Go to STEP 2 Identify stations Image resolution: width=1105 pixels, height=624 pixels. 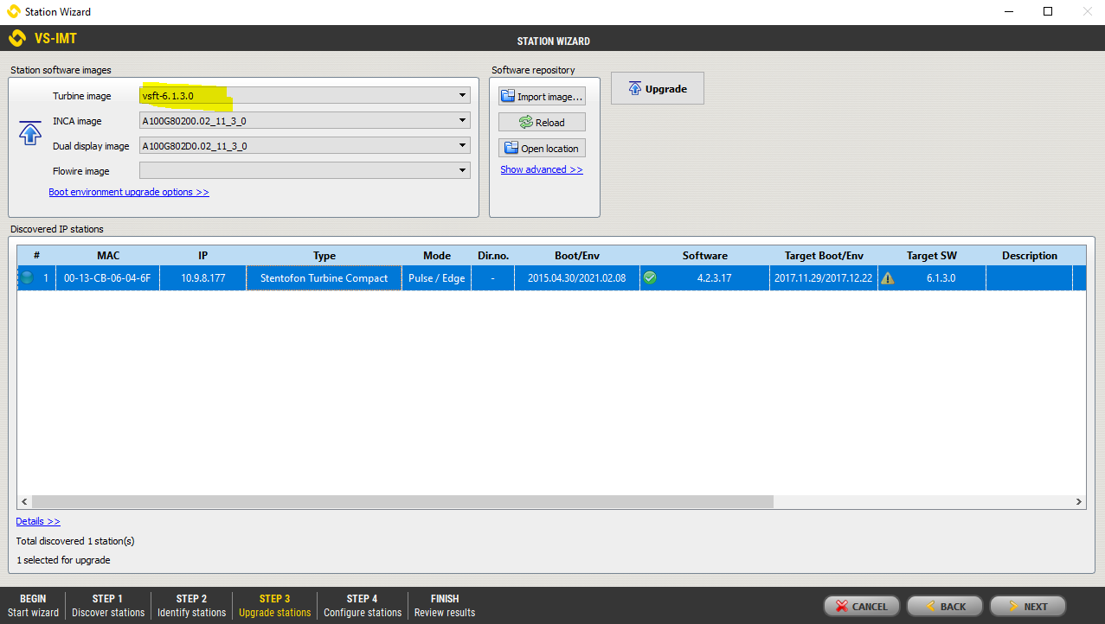coord(191,605)
